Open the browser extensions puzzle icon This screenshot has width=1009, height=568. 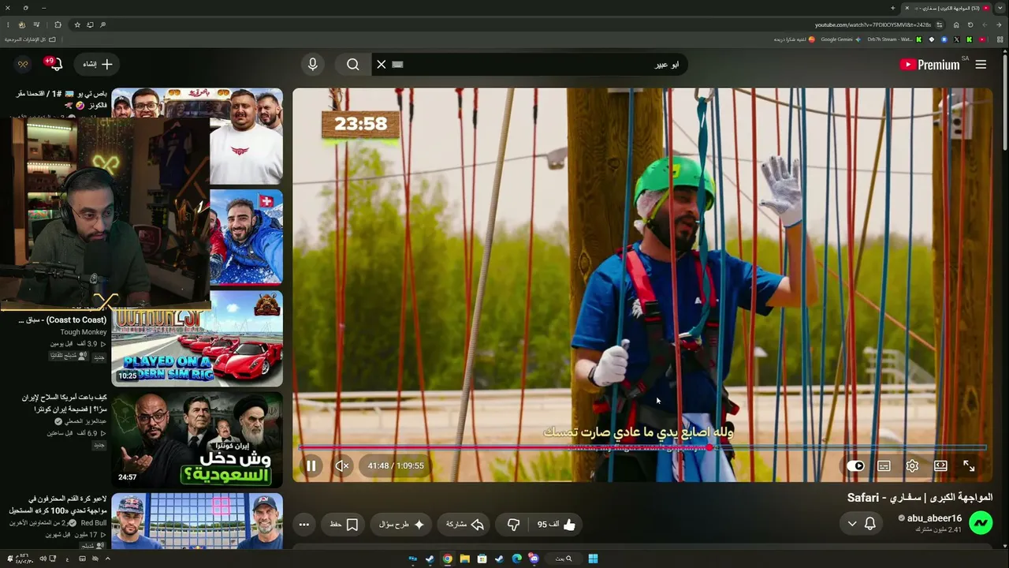pos(58,24)
